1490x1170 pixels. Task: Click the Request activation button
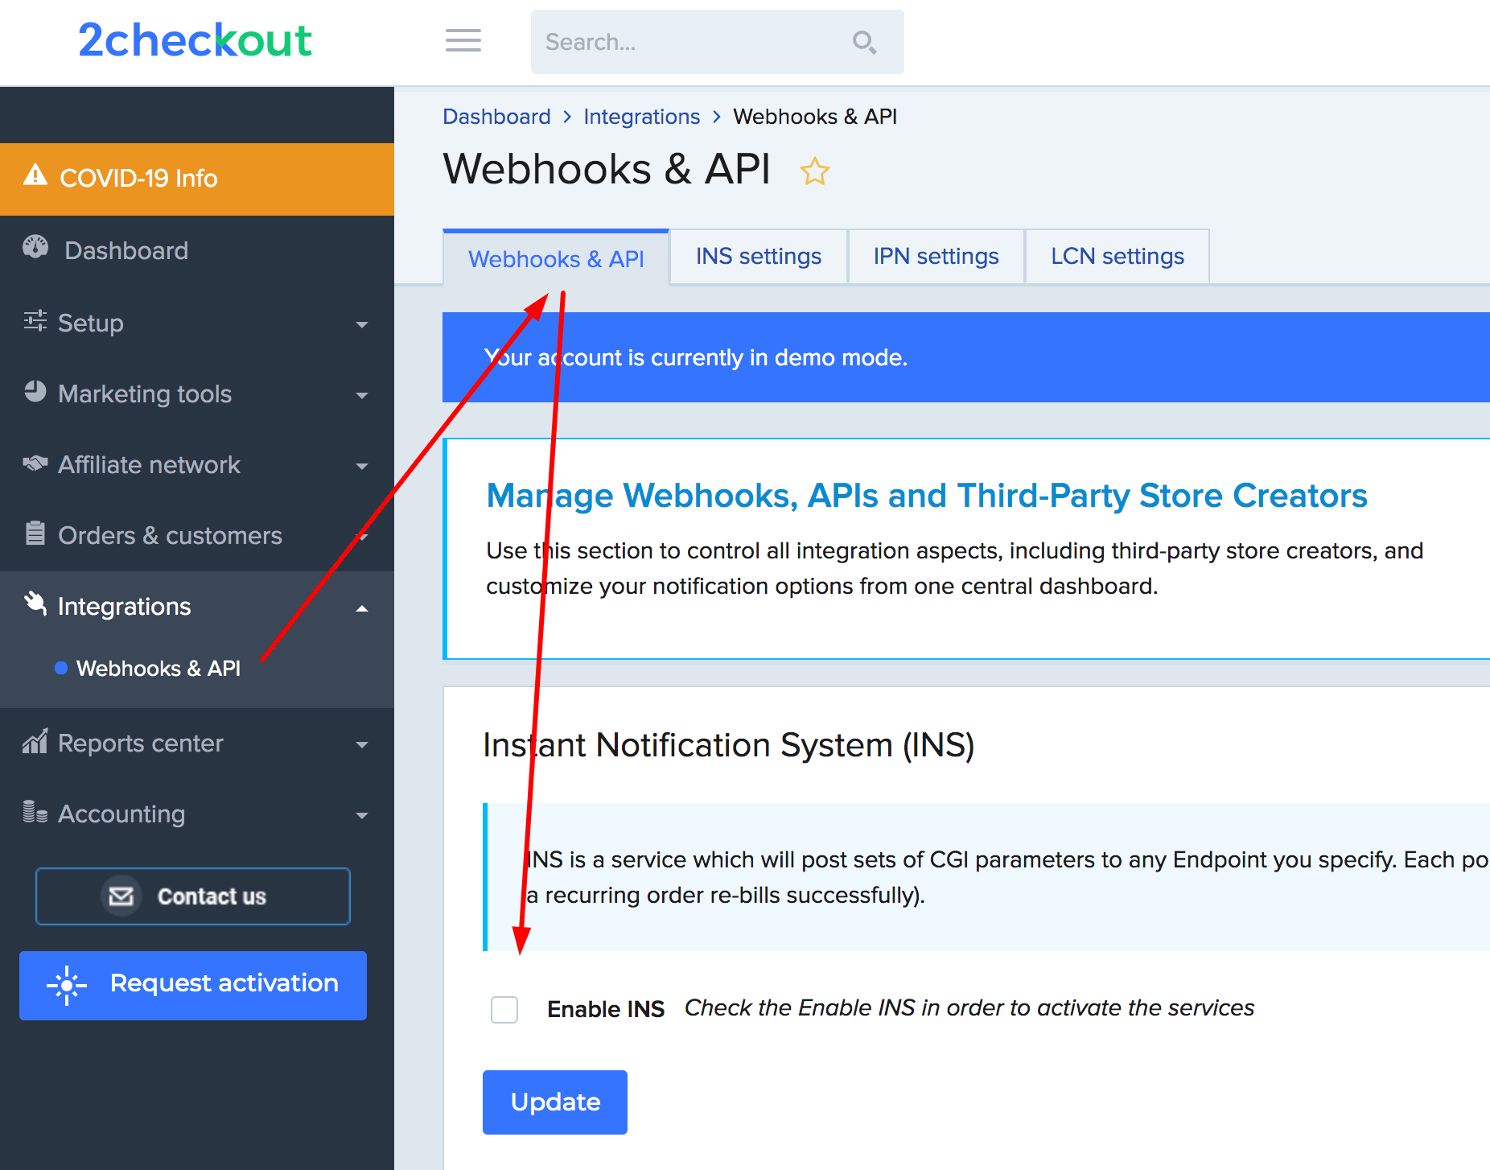[x=193, y=985]
